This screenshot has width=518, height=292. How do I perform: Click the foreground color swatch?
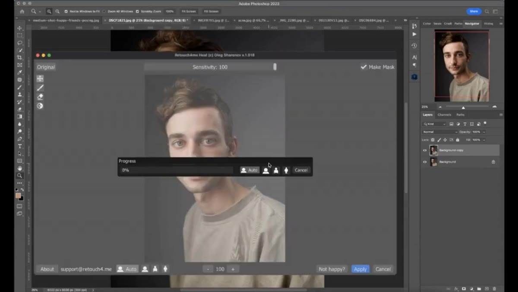pyautogui.click(x=18, y=195)
